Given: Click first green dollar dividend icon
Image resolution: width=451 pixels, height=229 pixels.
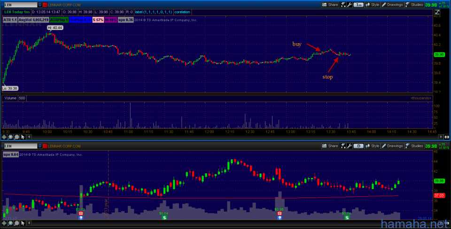Looking at the screenshot, I should [164, 218].
